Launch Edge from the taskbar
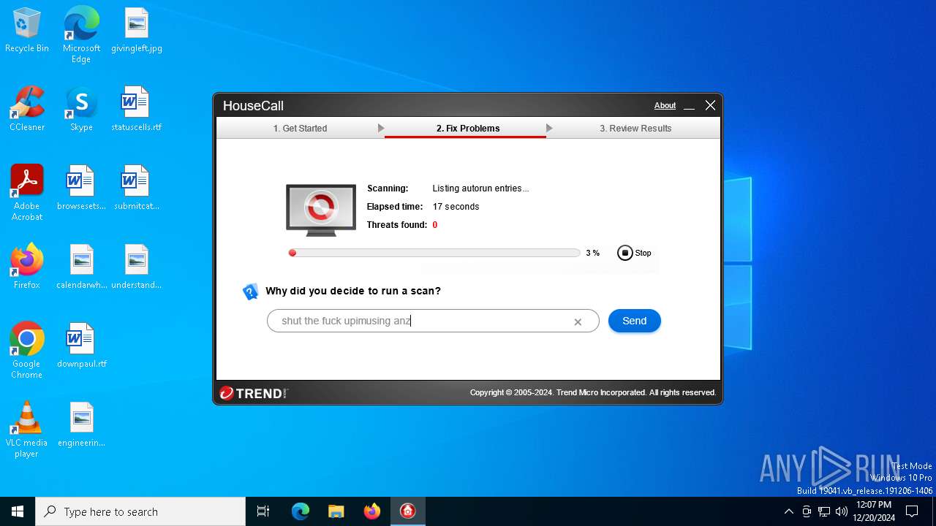Viewport: 936px width, 526px height. click(301, 511)
